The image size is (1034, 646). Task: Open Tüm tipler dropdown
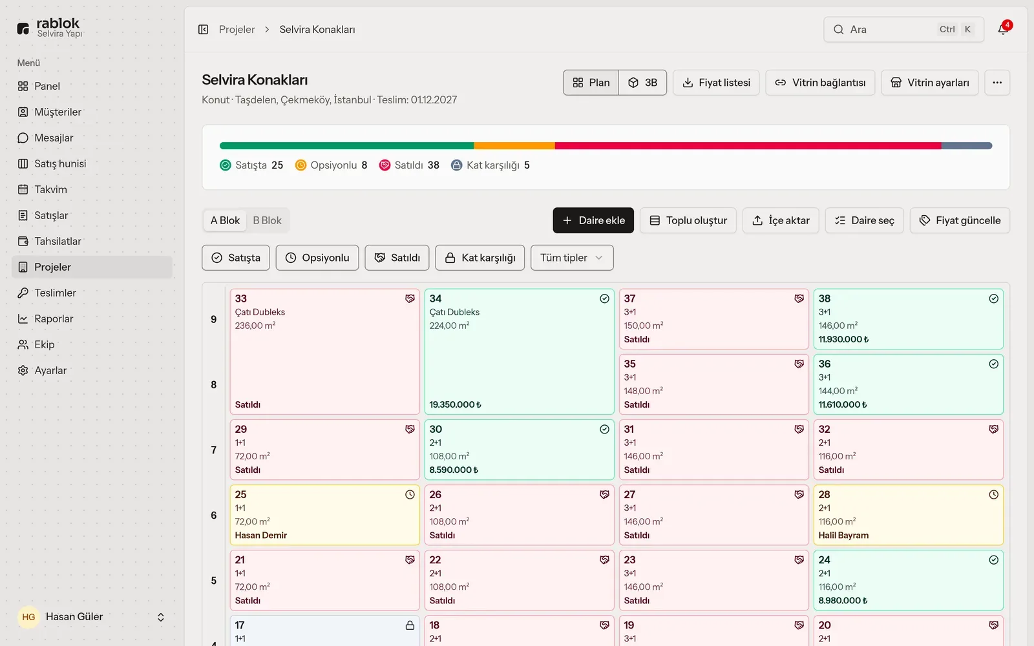[x=572, y=258]
